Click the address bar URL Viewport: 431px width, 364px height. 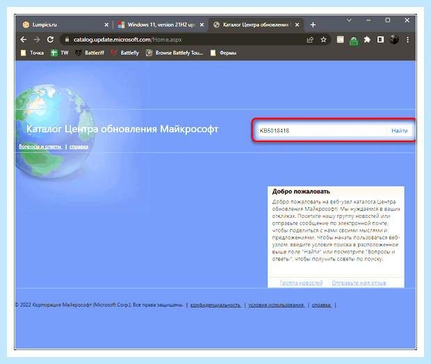coord(127,40)
